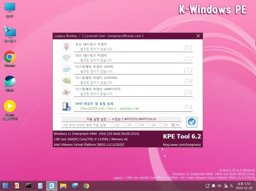
Task: Select the D1 wired network adapter row
Action: [x=133, y=47]
